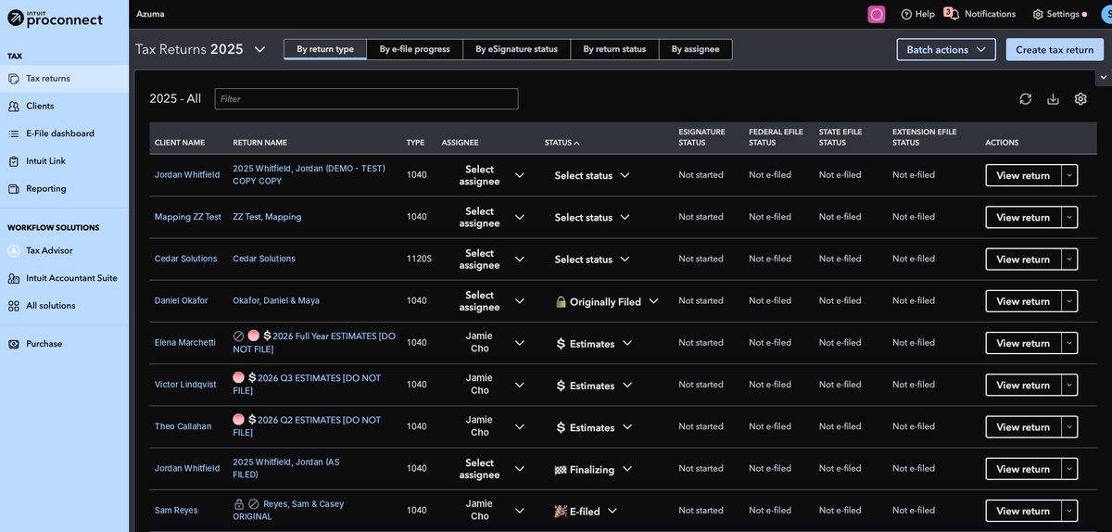Click the dollar icon on the 2026 Full Year ESTIMATES return
The height and width of the screenshot is (532, 1112).
coord(267,336)
